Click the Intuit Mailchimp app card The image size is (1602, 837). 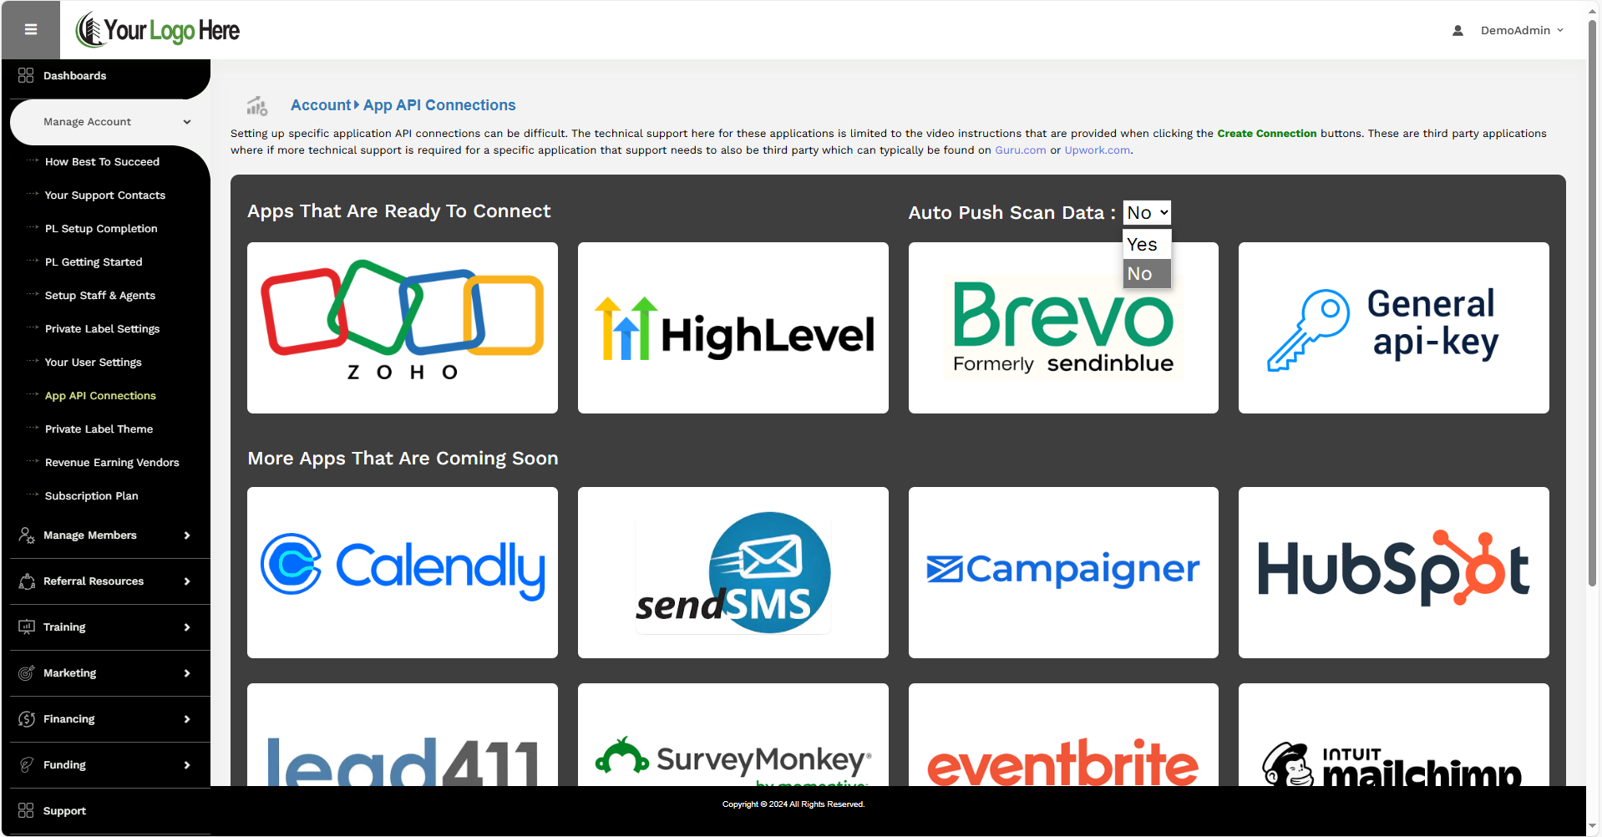coord(1394,735)
